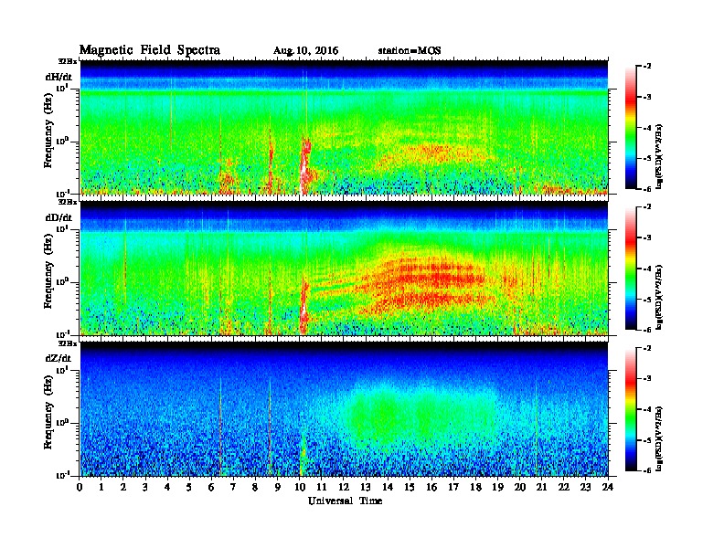This screenshot has height=559, width=724.
Task: Click hour label "18" on the time axis
Action: (475, 487)
